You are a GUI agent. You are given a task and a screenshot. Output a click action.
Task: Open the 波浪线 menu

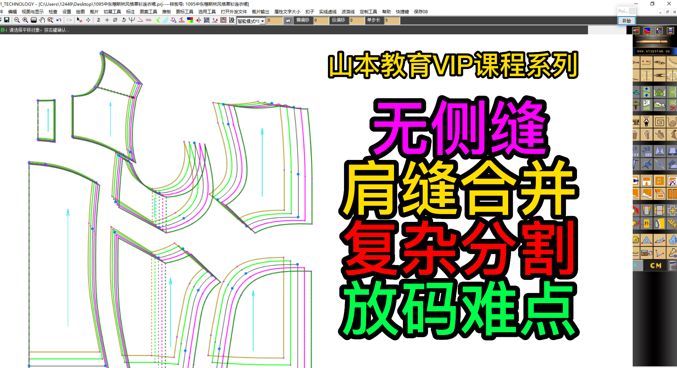tap(348, 12)
